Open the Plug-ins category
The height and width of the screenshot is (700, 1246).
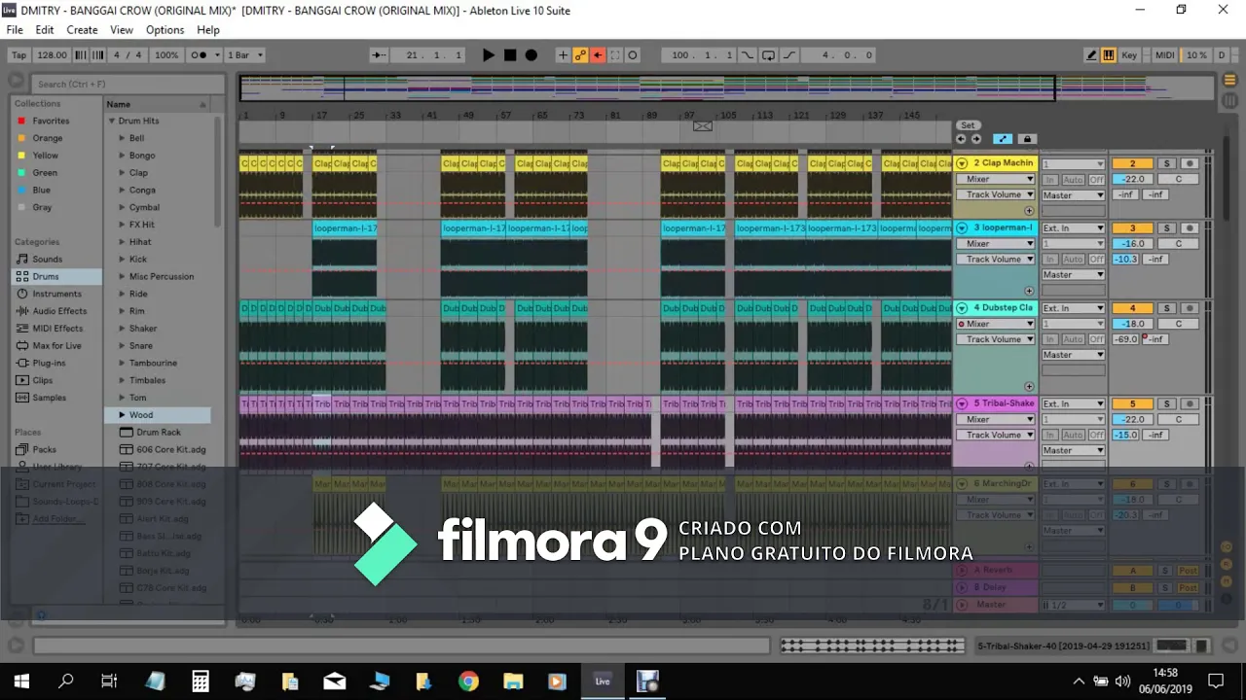click(49, 363)
